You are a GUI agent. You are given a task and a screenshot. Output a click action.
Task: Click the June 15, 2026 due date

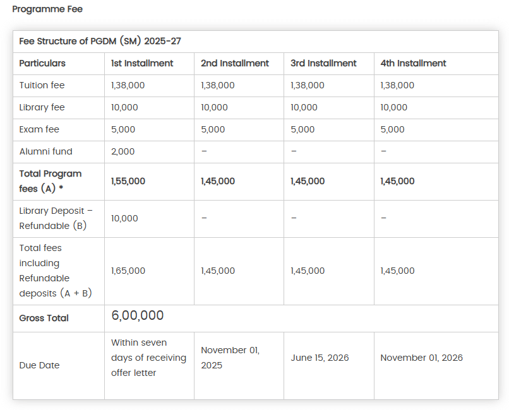(320, 358)
